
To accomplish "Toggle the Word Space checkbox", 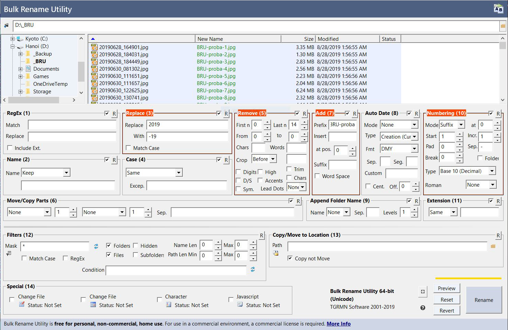I will point(317,176).
